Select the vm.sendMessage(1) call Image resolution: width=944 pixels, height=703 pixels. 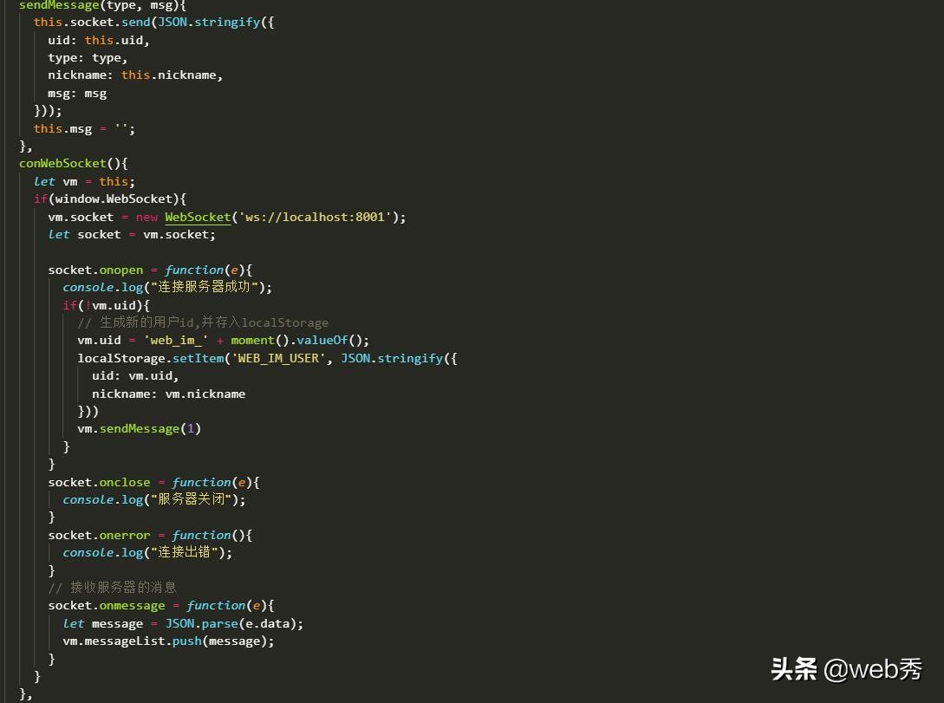139,428
